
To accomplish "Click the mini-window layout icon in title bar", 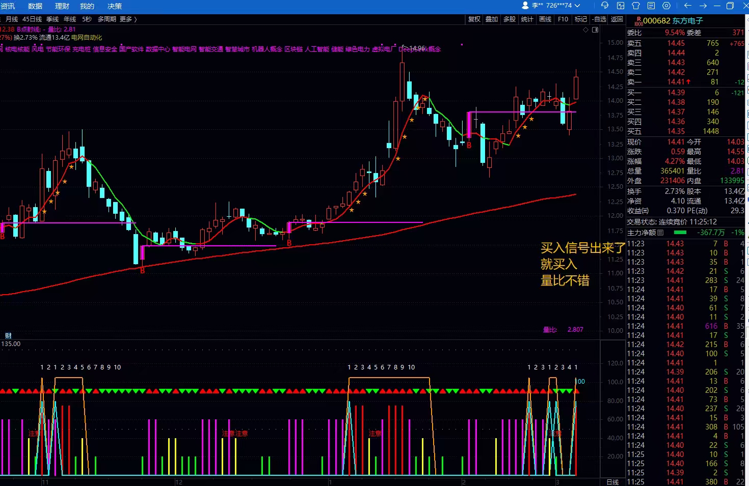I will pyautogui.click(x=621, y=6).
